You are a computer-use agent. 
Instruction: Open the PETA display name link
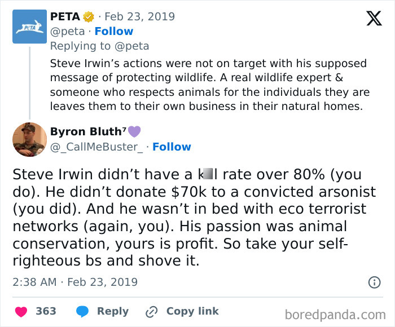click(x=65, y=17)
